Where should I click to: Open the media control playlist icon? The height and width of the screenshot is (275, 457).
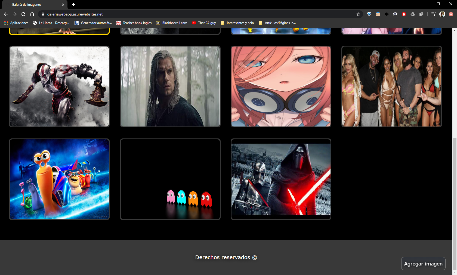point(433,14)
